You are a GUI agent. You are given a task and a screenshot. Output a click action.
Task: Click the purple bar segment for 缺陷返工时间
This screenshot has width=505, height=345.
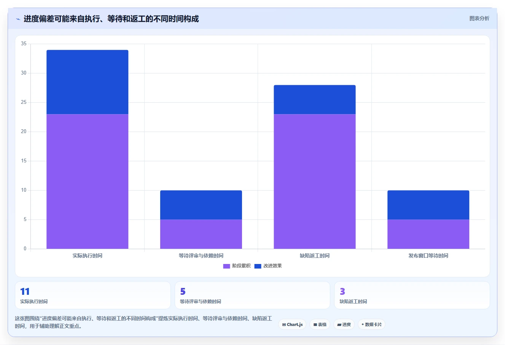coord(315,181)
